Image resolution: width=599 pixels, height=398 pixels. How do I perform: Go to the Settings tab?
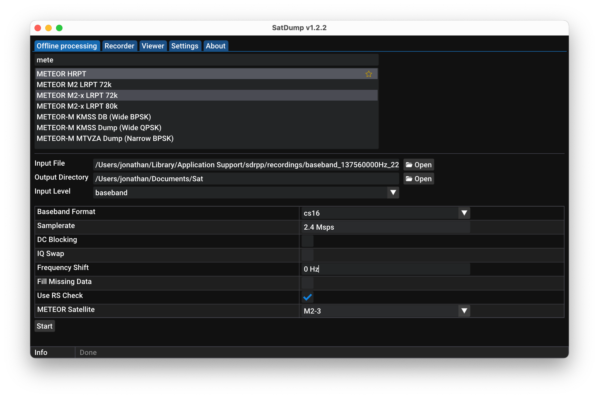184,46
